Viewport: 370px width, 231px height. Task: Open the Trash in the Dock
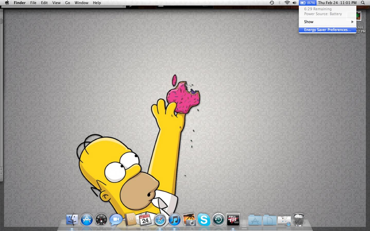[299, 220]
